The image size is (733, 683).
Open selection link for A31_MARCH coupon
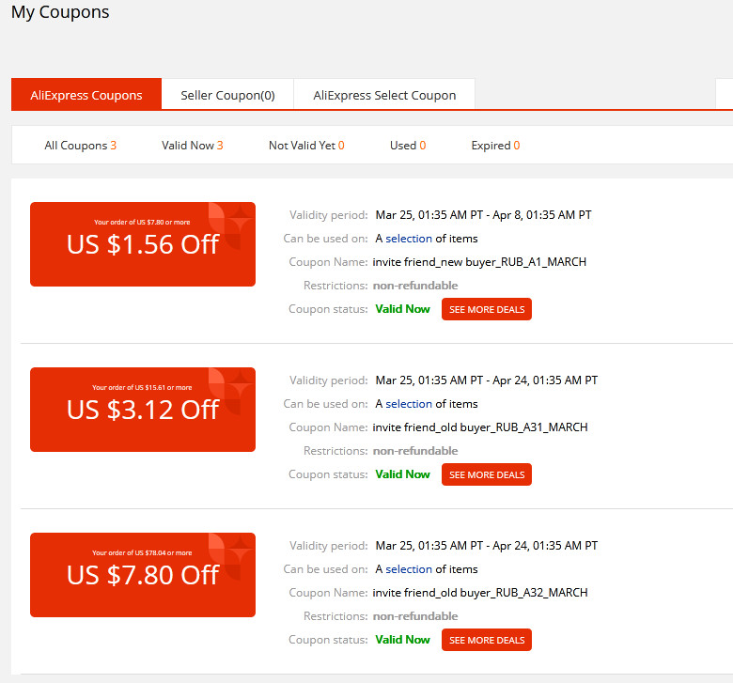[x=409, y=404]
